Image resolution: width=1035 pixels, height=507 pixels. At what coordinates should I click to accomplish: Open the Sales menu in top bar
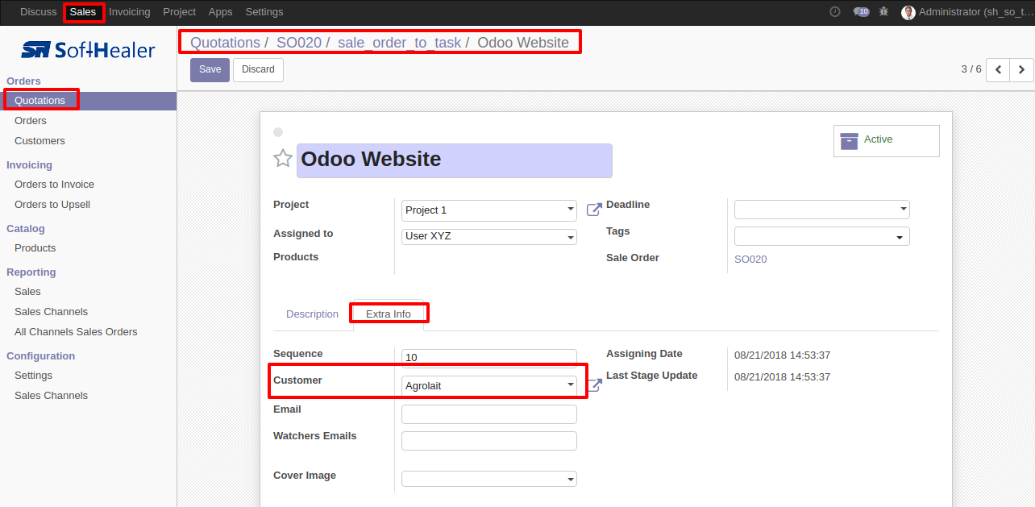click(83, 12)
